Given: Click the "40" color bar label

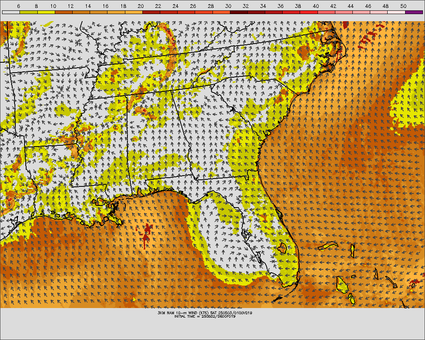Looking at the screenshot, I should [x=316, y=6].
